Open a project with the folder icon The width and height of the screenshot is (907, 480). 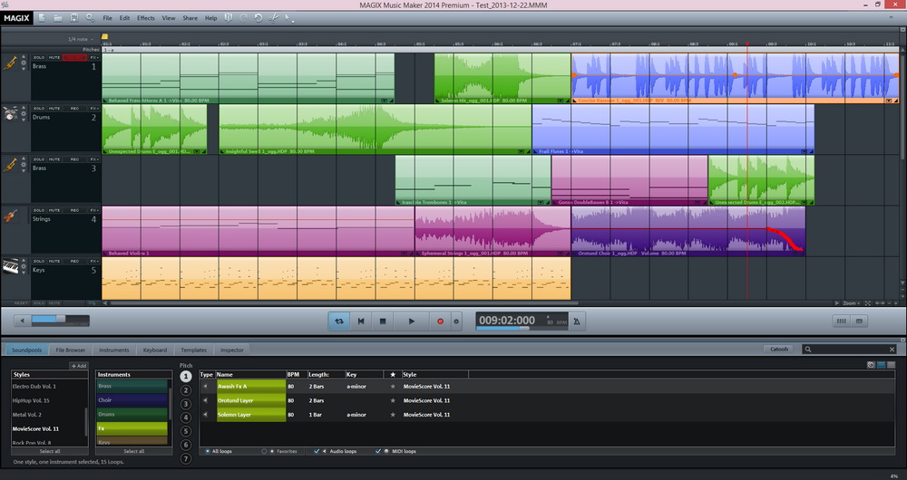58,18
